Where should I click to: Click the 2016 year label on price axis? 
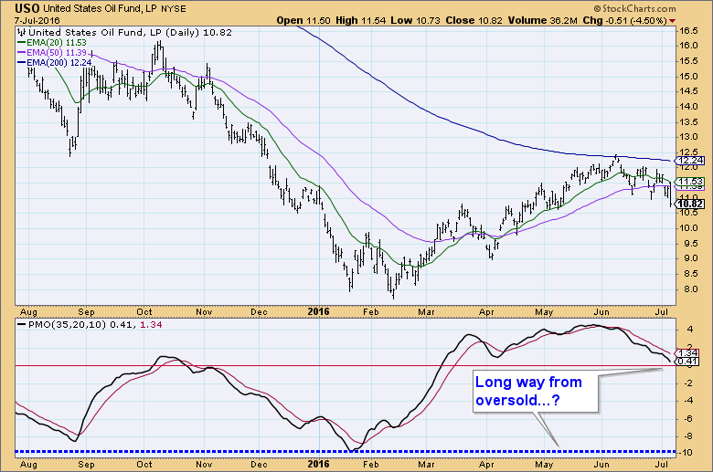[x=316, y=309]
